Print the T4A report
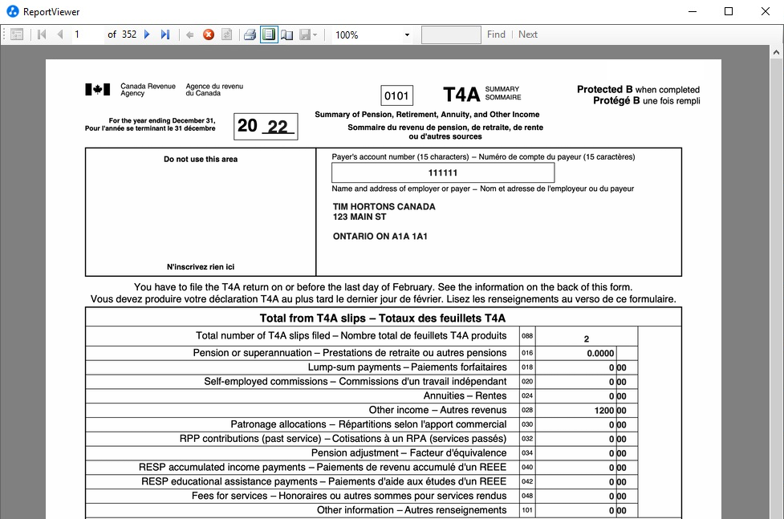784x519 pixels. tap(249, 34)
